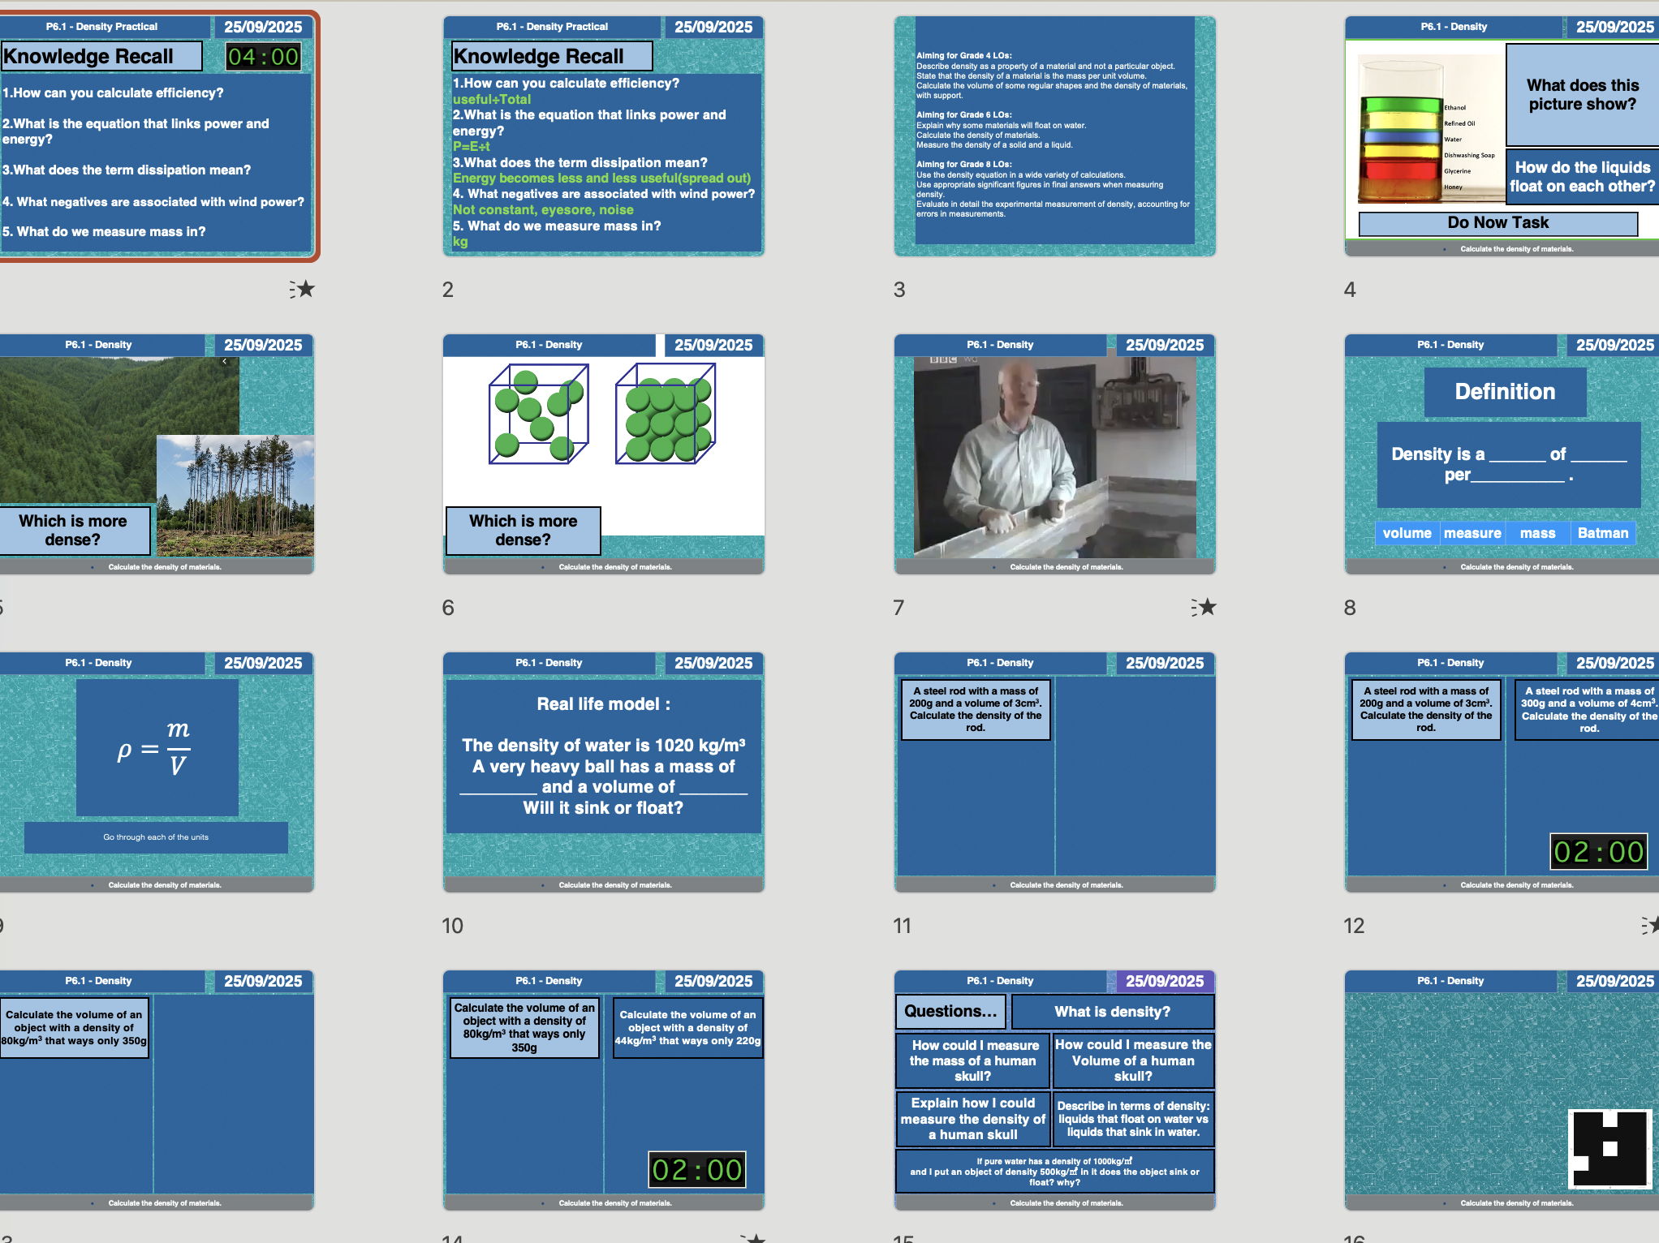Click the animation star icon under slide 1

coord(303,289)
